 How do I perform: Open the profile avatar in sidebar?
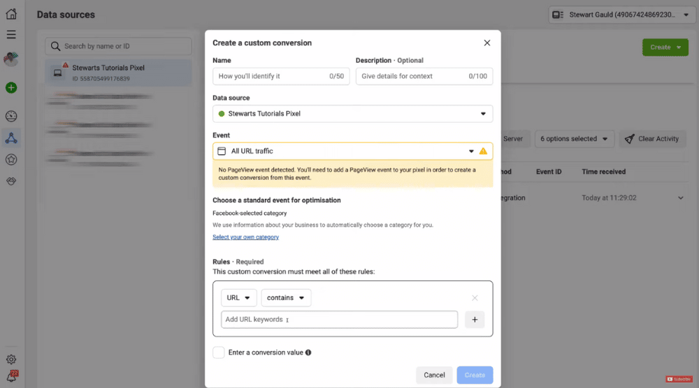point(11,59)
